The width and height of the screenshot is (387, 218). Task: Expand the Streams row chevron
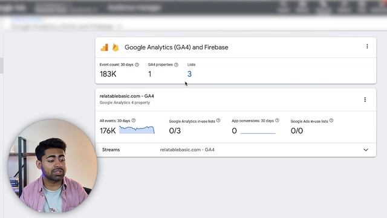[x=366, y=150]
